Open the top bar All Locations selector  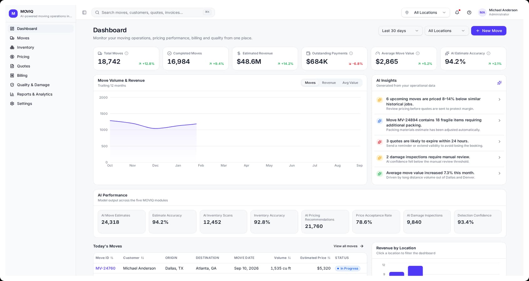click(425, 12)
